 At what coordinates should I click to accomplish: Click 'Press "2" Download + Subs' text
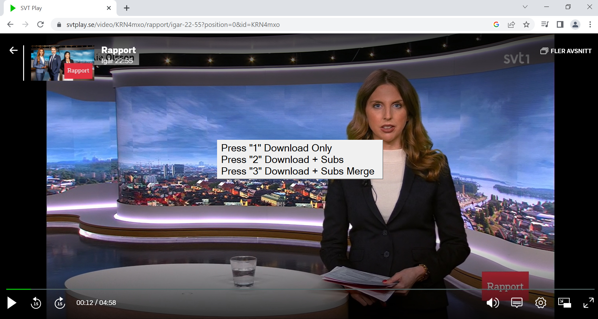point(282,159)
